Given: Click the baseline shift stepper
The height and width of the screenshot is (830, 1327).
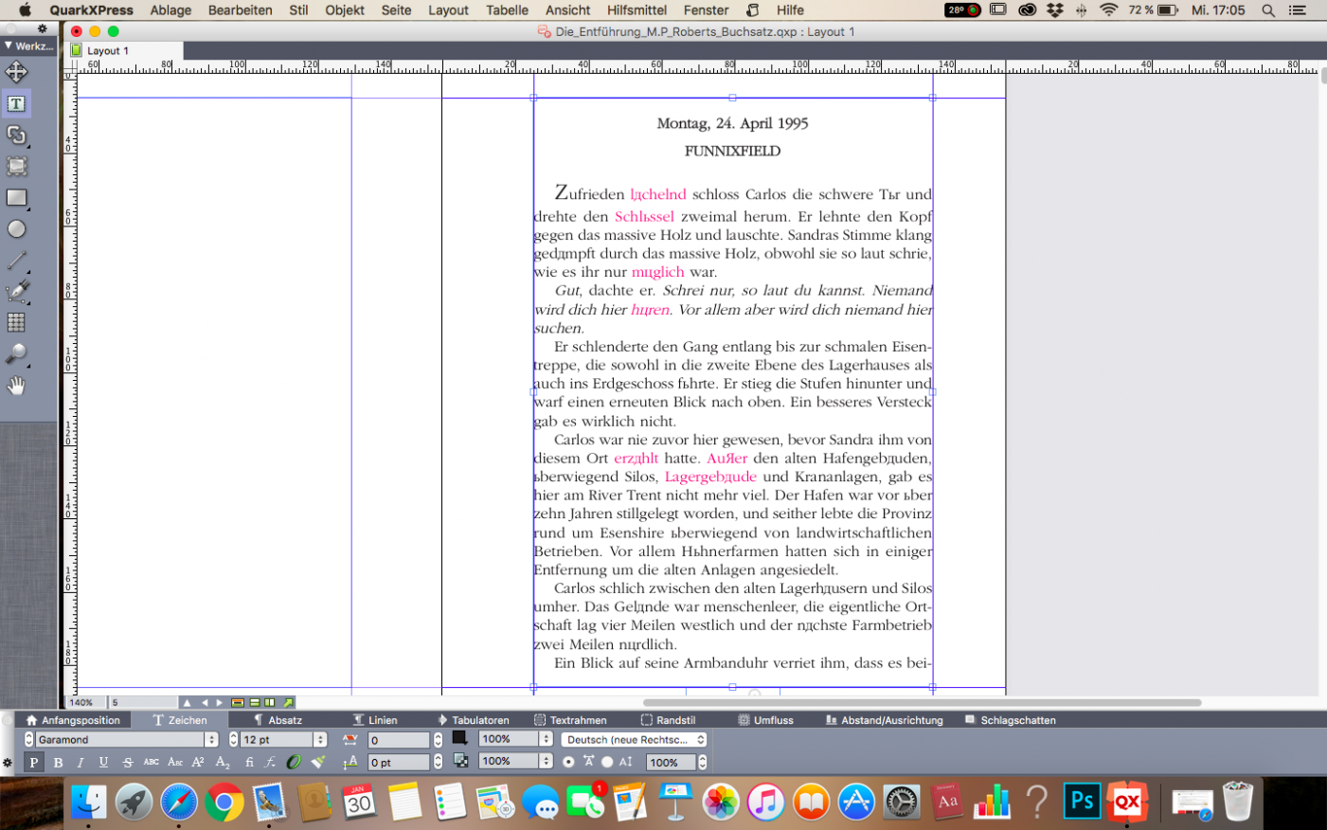Looking at the screenshot, I should pos(438,762).
